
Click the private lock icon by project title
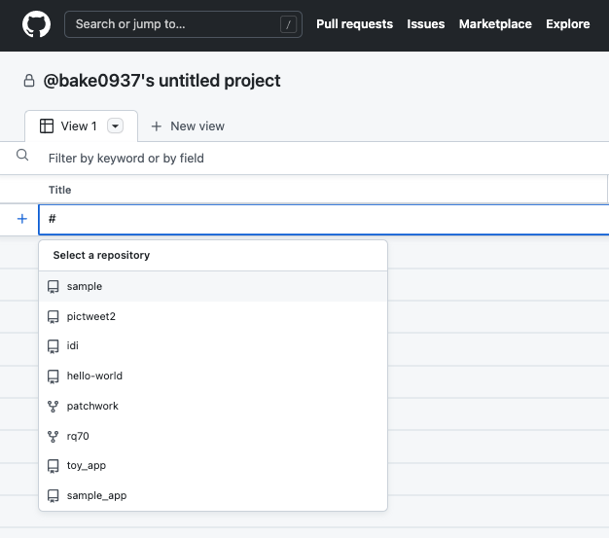29,81
